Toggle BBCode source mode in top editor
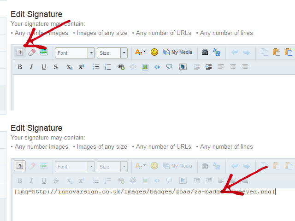The image size is (295, 221). pyautogui.click(x=20, y=52)
